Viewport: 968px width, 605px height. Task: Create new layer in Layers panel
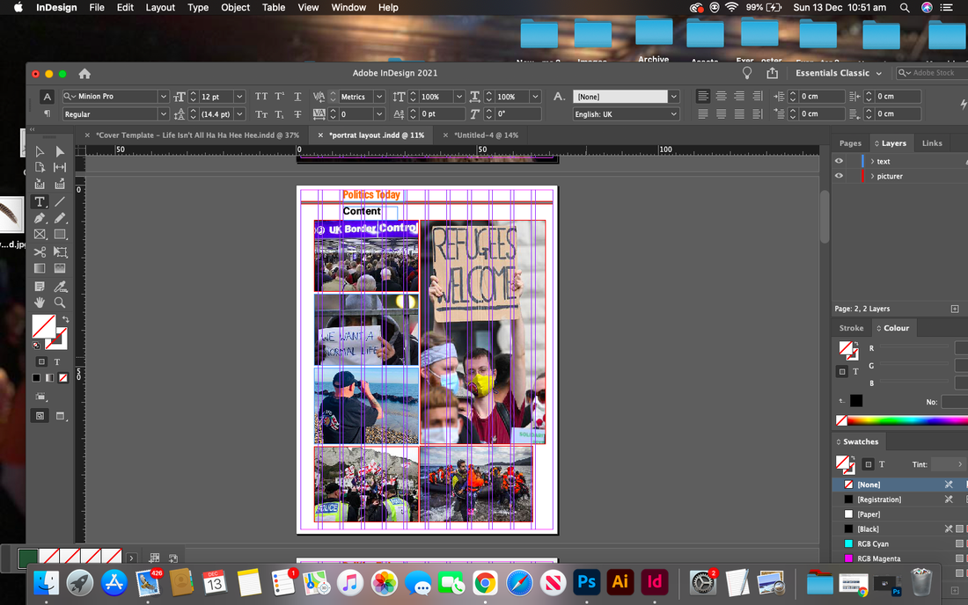pos(955,309)
